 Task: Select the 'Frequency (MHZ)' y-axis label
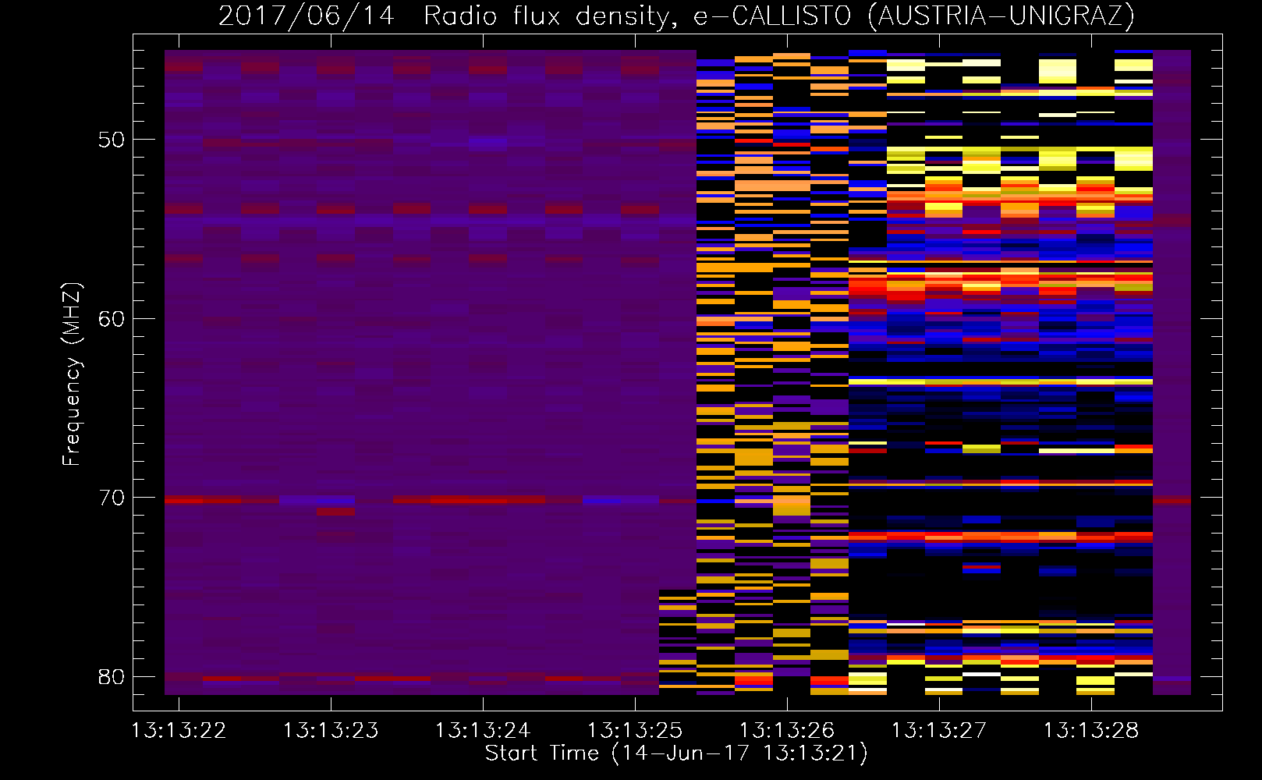click(x=72, y=374)
